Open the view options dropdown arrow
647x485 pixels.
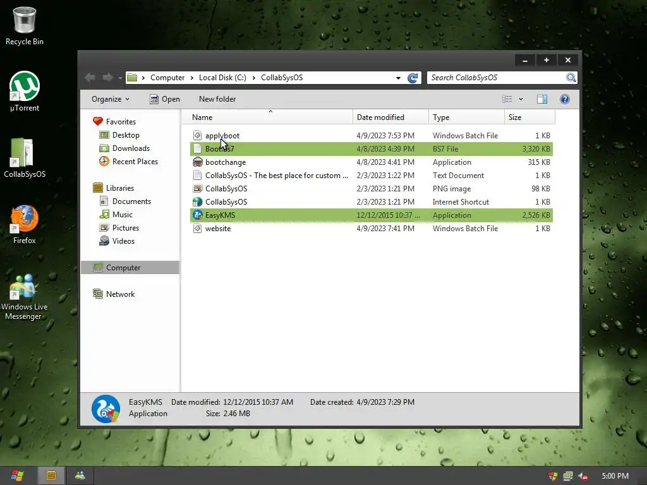click(x=521, y=99)
